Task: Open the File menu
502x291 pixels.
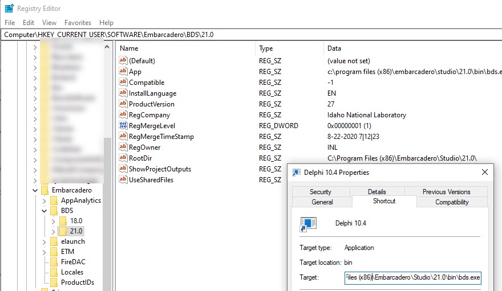Action: pyautogui.click(x=10, y=23)
